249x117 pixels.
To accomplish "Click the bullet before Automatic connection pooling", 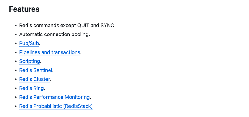I will click(x=16, y=35).
